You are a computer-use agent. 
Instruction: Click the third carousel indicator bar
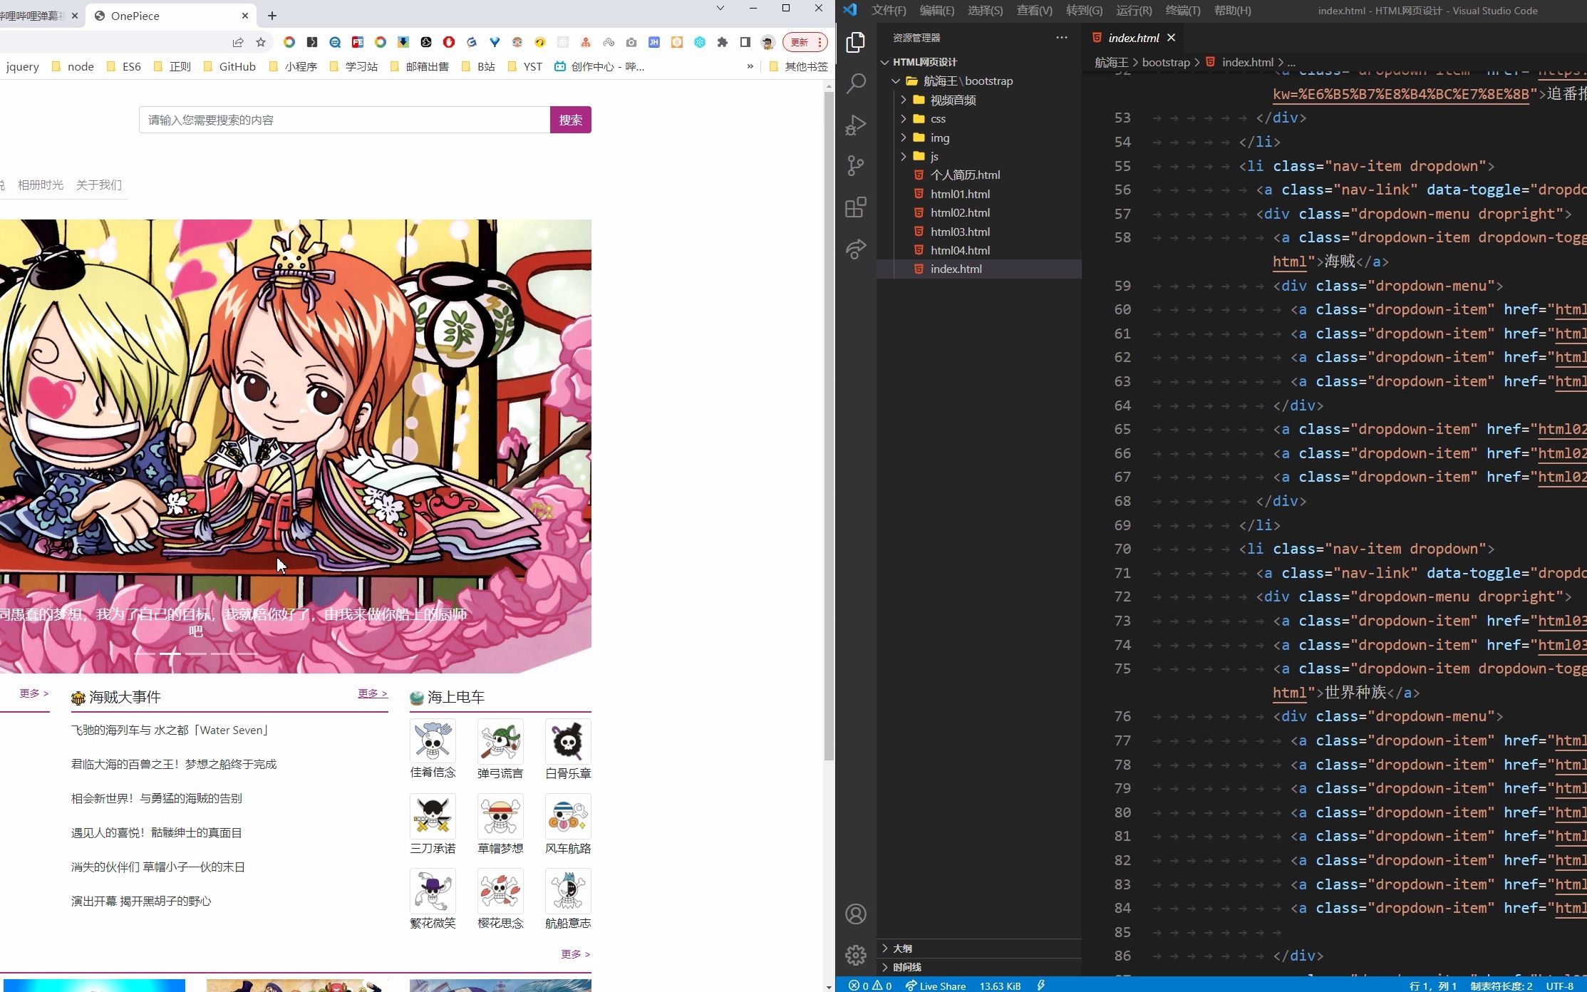195,653
